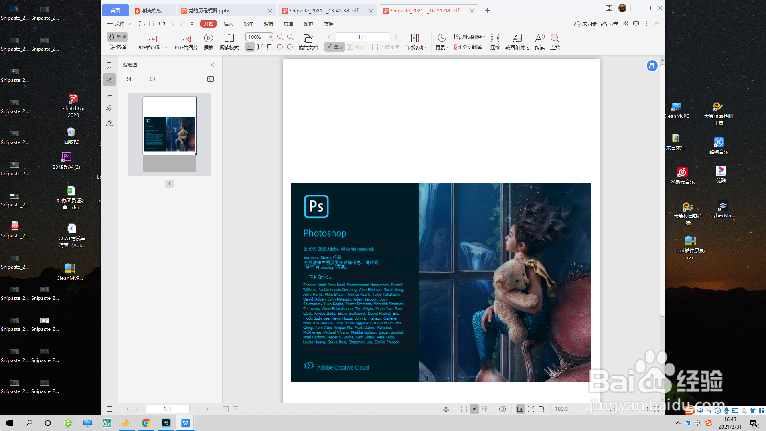Click the open folder icon in quick toolbar
This screenshot has height=431, width=766.
[142, 24]
